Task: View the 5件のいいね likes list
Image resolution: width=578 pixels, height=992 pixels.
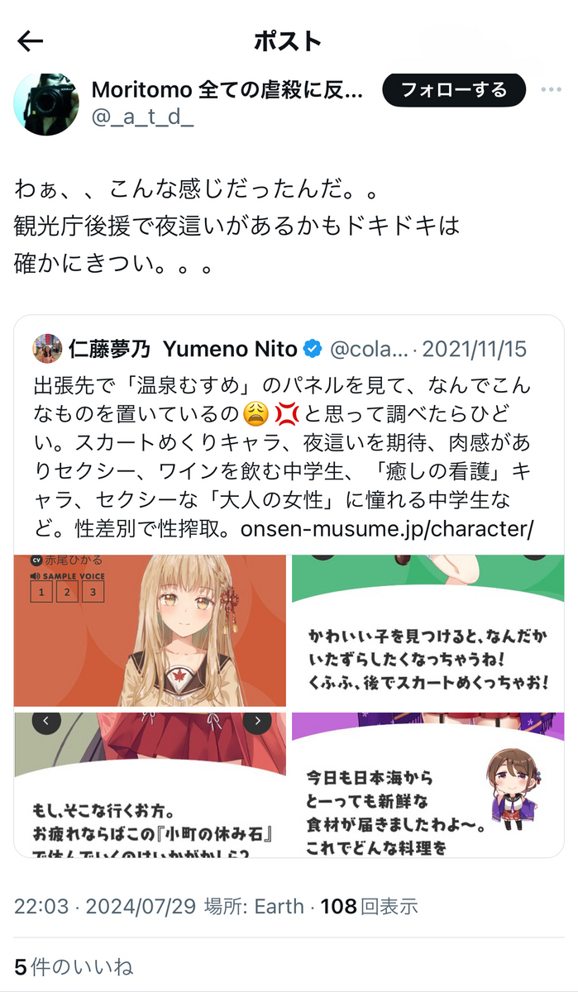Action: click(74, 966)
